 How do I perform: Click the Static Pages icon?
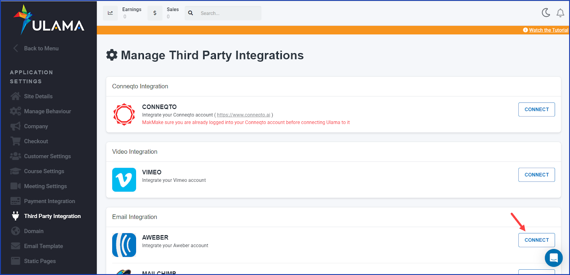pyautogui.click(x=15, y=261)
